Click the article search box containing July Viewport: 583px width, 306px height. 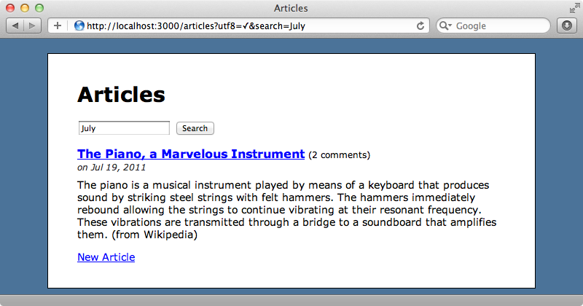click(124, 128)
